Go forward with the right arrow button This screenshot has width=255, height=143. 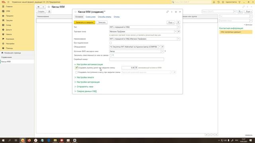(43, 7)
